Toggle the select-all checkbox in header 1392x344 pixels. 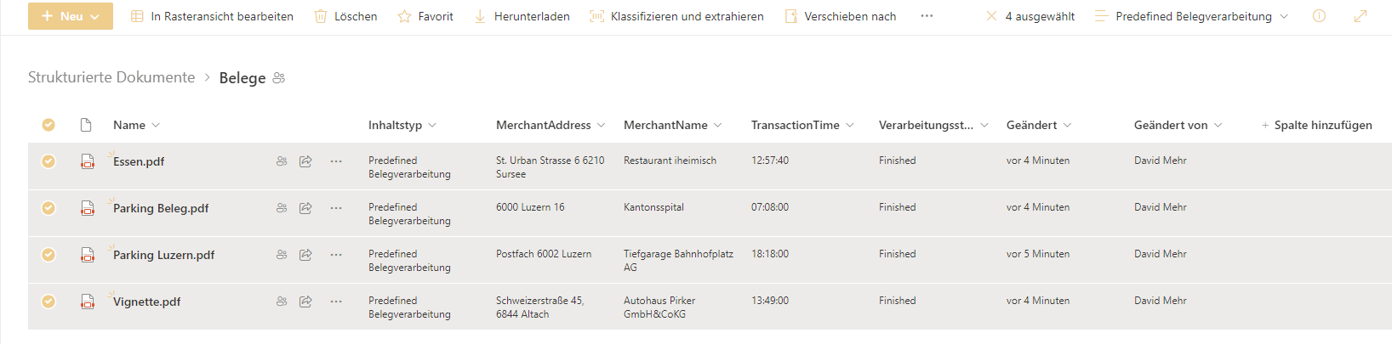point(48,125)
